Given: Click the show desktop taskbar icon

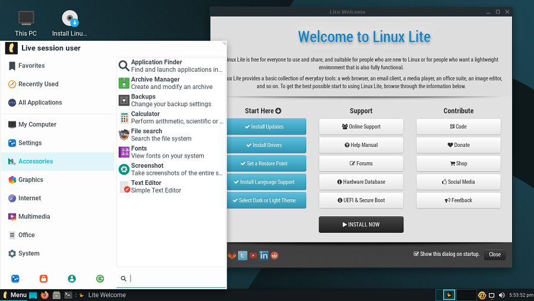Looking at the screenshot, I should coord(33,295).
